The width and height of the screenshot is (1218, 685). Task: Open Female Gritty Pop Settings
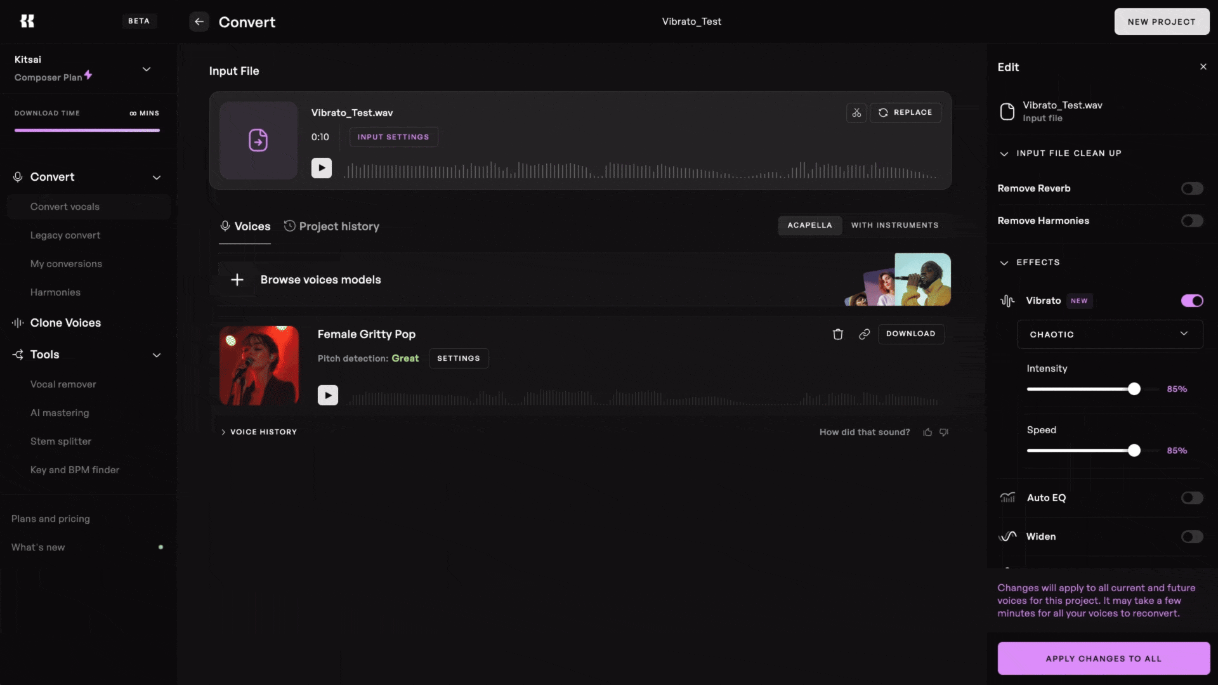click(459, 358)
